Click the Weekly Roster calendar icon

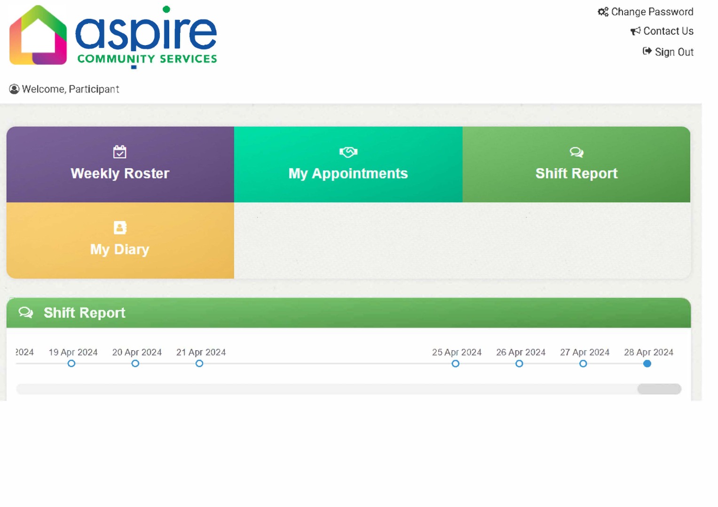(x=120, y=152)
